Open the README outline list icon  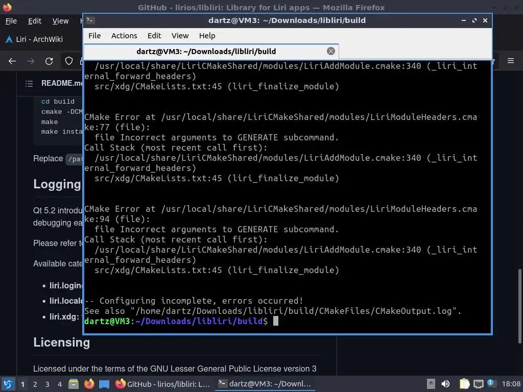(x=29, y=83)
